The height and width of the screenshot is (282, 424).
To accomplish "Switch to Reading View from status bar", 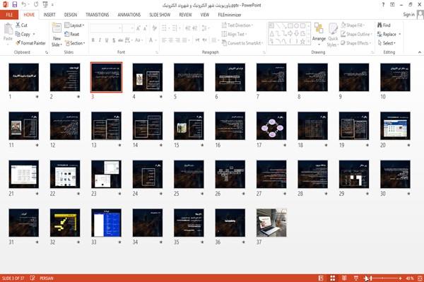I will click(x=344, y=278).
